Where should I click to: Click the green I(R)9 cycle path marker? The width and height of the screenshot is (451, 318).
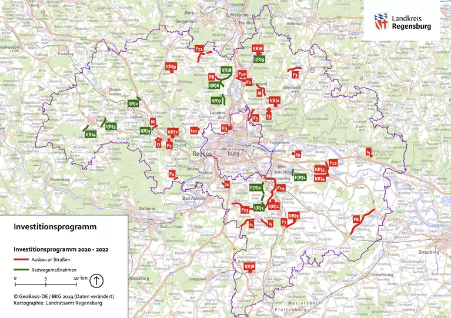259,59
